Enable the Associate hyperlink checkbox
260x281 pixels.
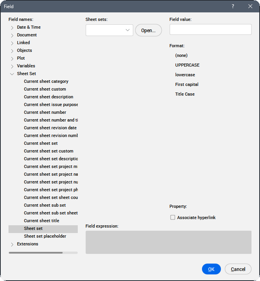pyautogui.click(x=173, y=218)
